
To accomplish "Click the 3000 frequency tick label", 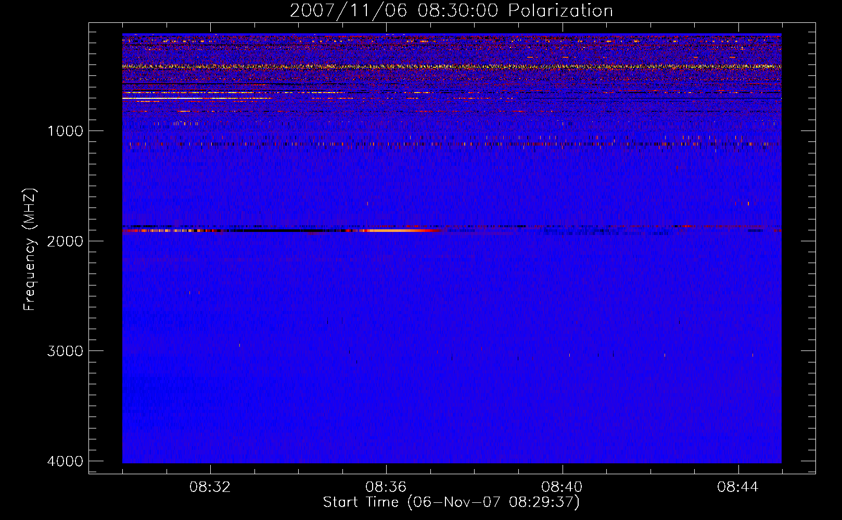I will click(x=65, y=351).
